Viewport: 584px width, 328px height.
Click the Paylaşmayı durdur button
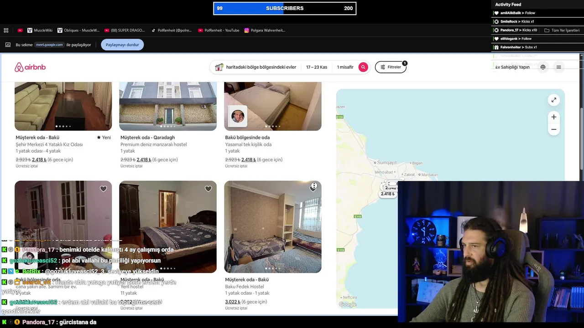[x=122, y=45]
